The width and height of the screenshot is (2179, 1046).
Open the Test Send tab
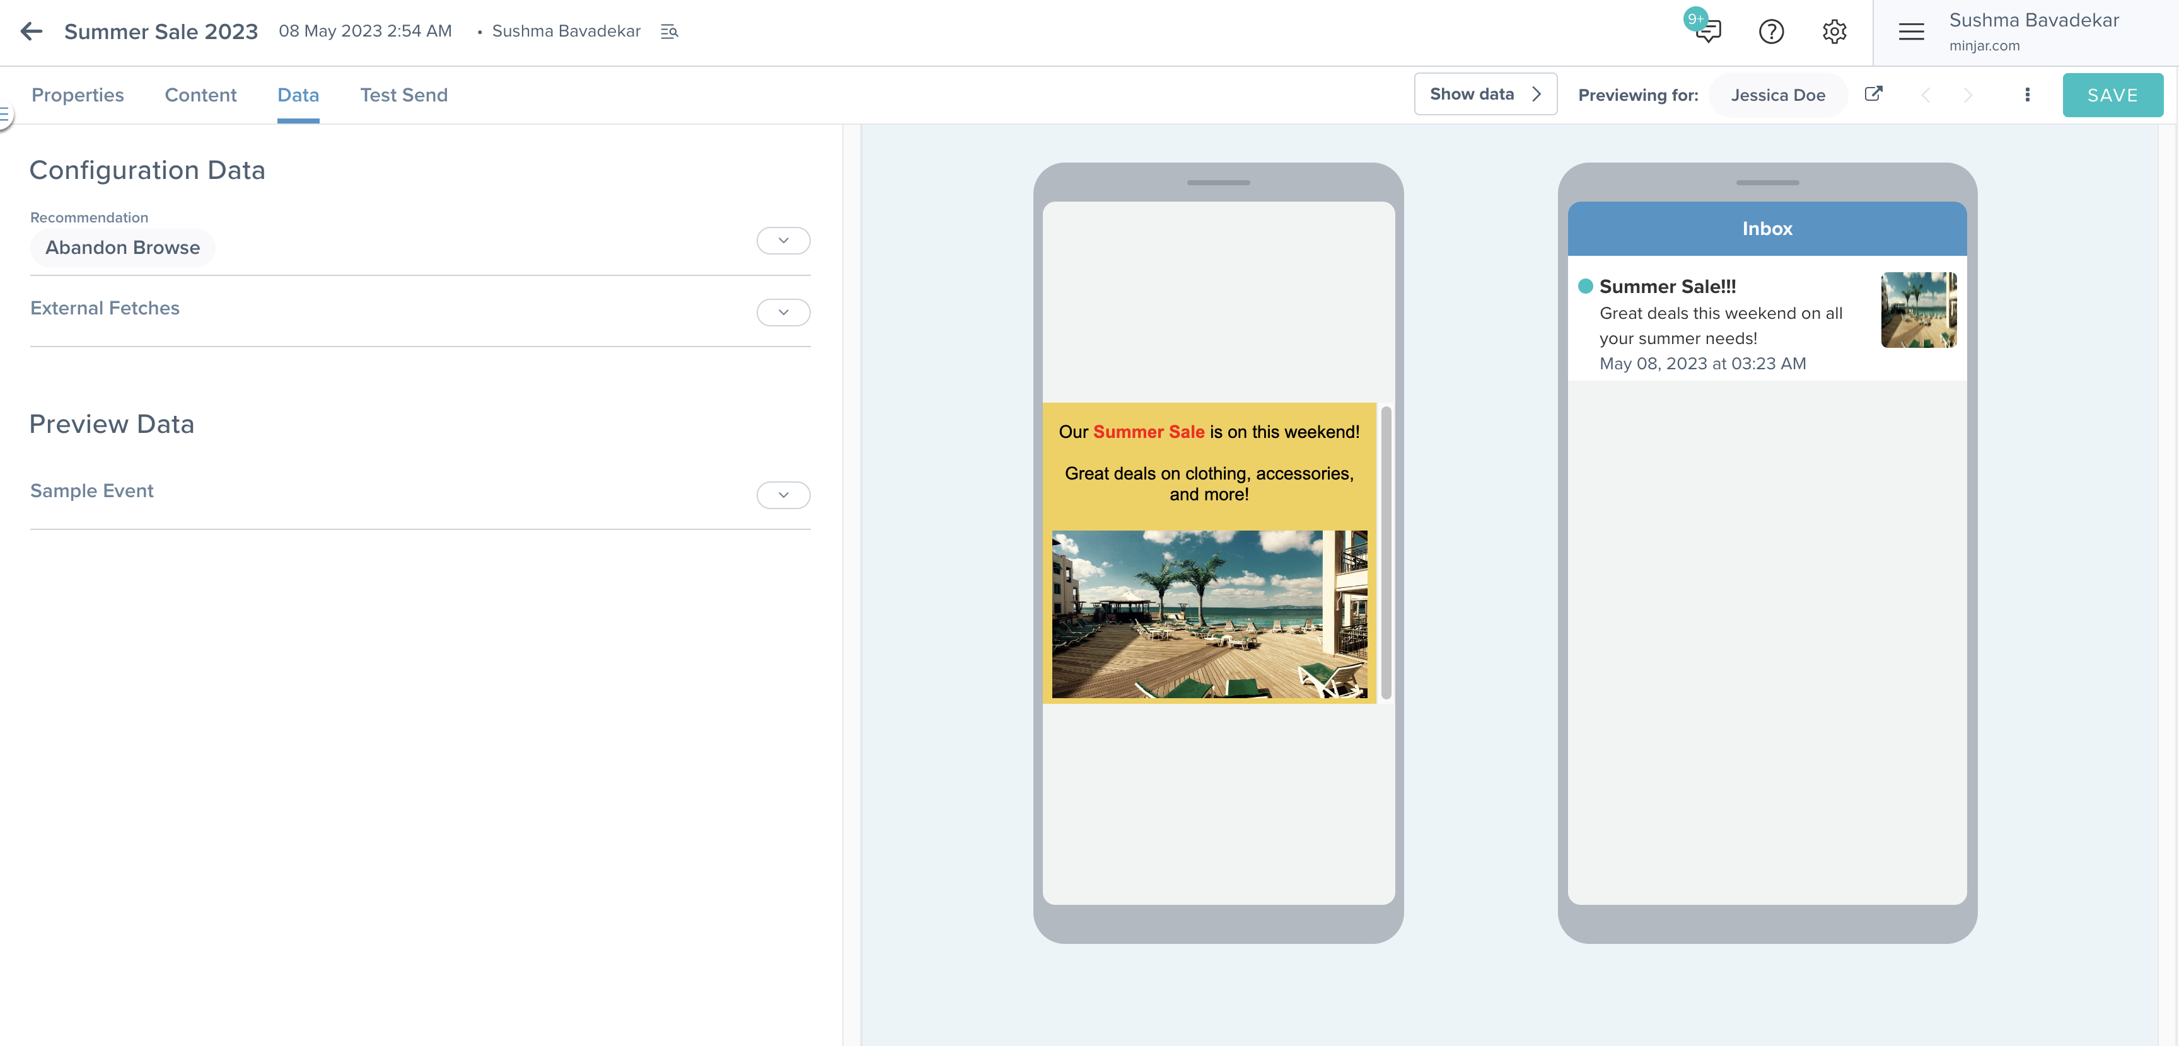[x=404, y=95]
